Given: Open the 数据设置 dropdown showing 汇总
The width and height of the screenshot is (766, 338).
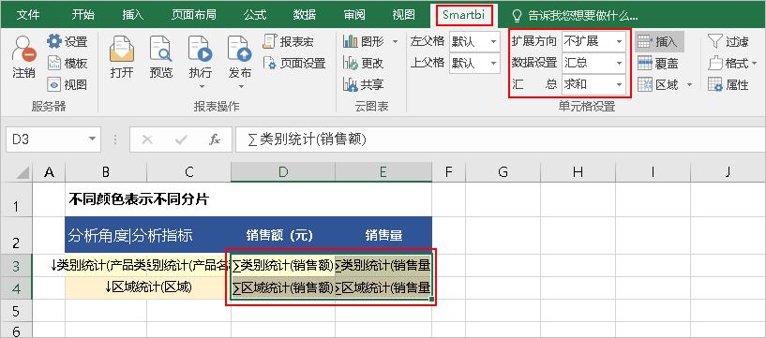Looking at the screenshot, I should pos(593,63).
